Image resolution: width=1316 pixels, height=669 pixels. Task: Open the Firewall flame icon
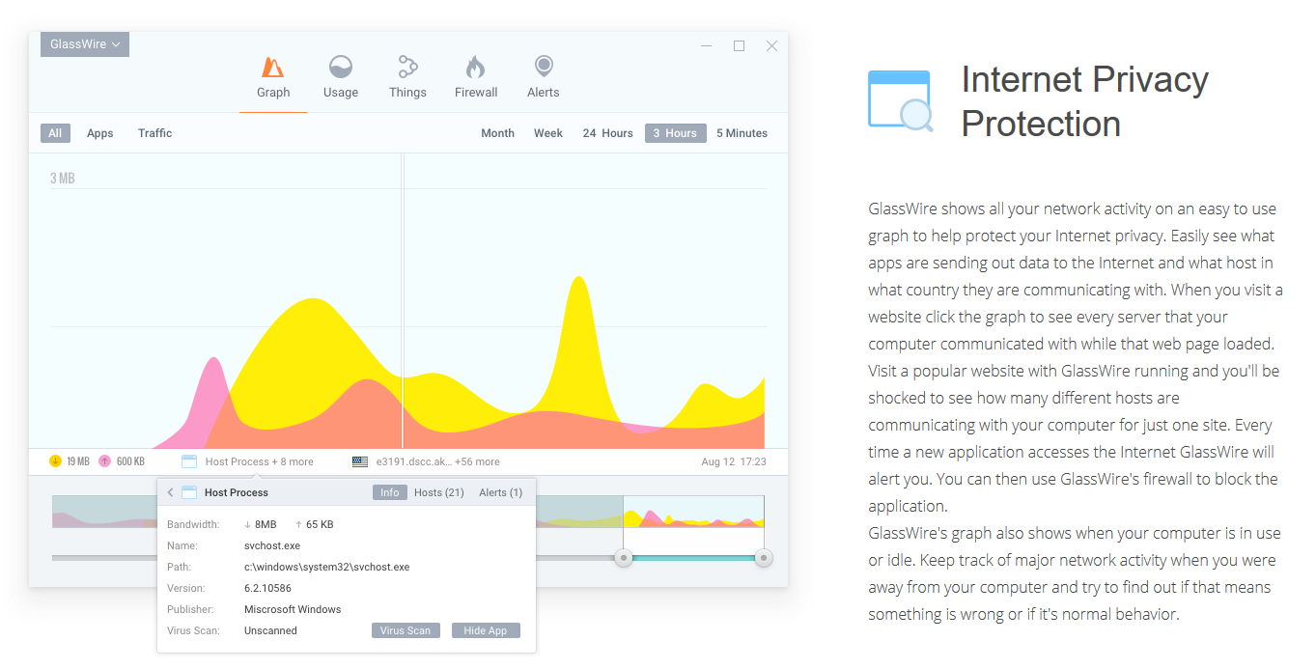(x=475, y=67)
